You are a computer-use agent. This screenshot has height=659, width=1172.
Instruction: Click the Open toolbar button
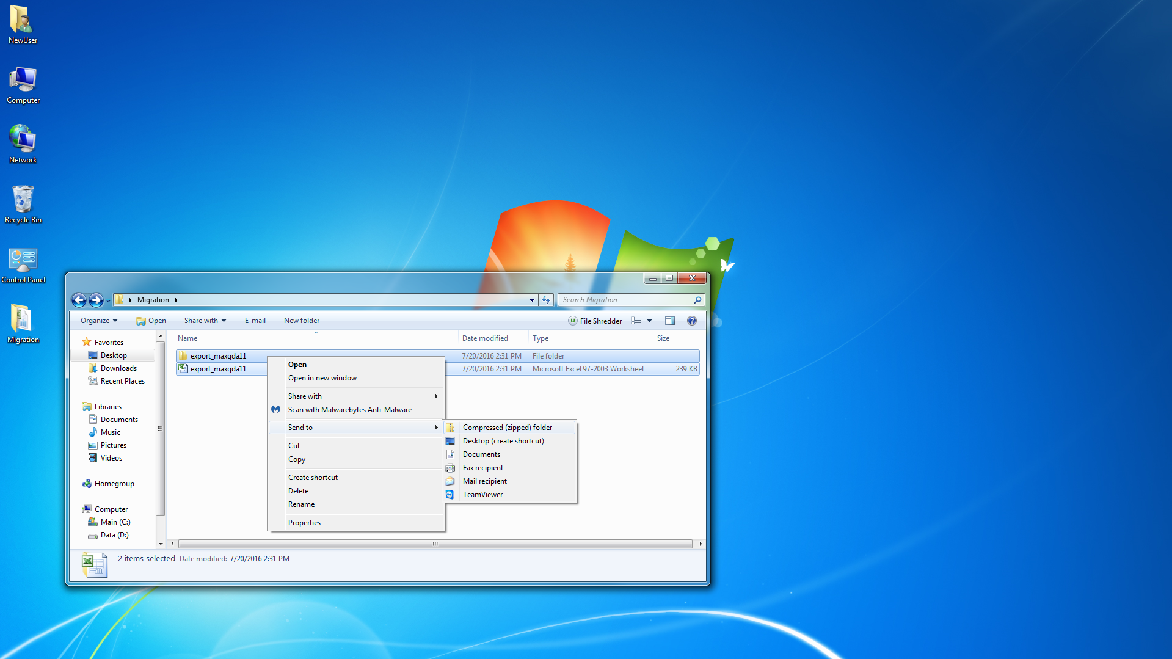pyautogui.click(x=151, y=321)
